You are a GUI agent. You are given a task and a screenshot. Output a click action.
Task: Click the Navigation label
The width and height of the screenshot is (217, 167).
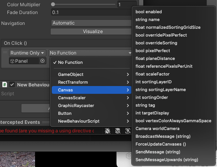tap(13, 23)
